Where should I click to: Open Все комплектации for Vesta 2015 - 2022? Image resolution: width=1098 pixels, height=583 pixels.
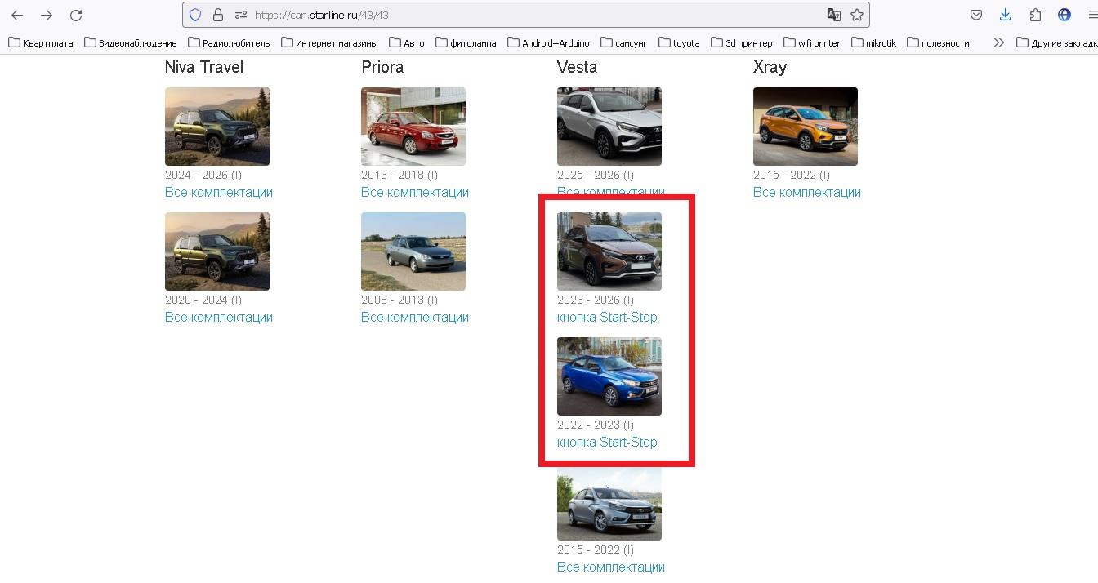(611, 567)
